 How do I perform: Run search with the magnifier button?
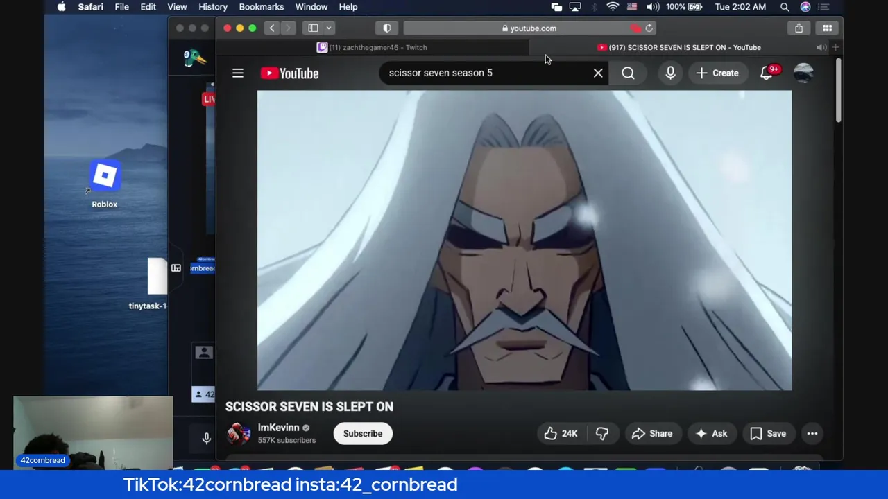point(628,73)
